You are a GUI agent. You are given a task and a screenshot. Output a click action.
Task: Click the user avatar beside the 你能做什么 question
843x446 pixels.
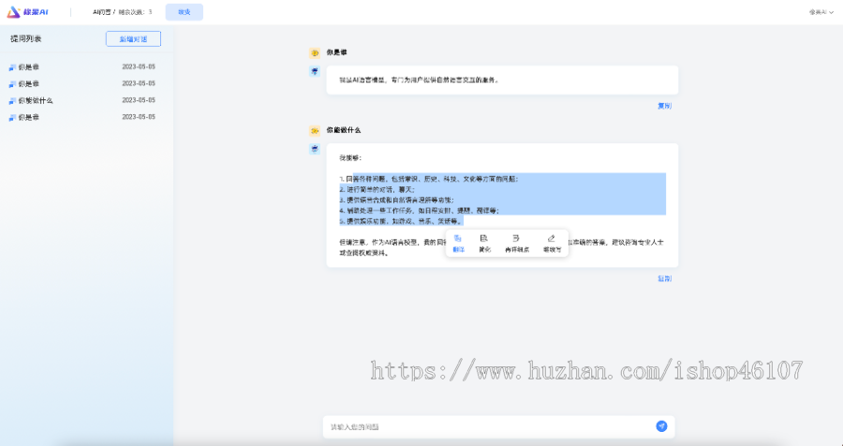(315, 131)
